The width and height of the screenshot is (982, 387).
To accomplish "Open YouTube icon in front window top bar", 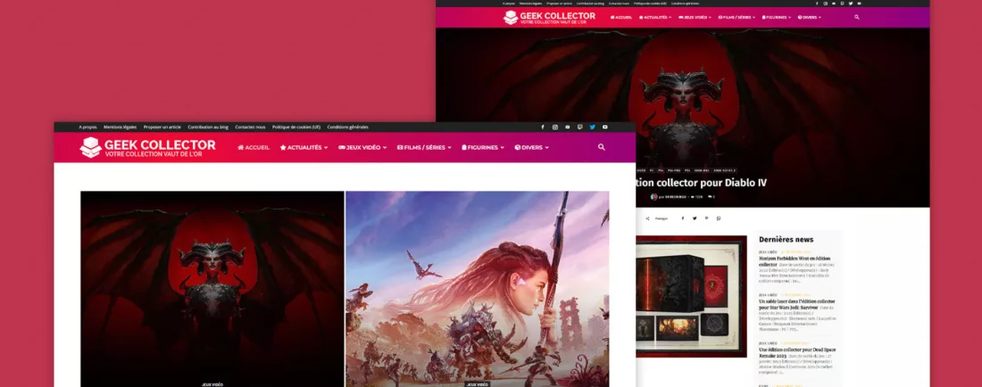I will [605, 127].
